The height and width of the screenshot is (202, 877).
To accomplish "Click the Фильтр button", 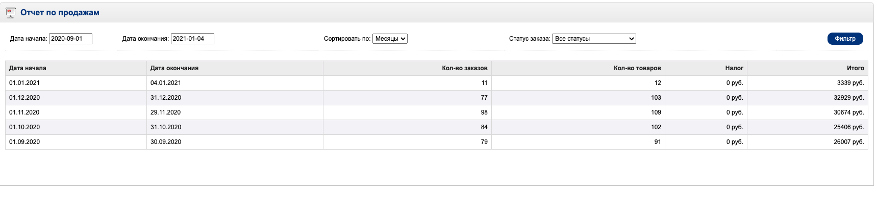I will click(845, 39).
